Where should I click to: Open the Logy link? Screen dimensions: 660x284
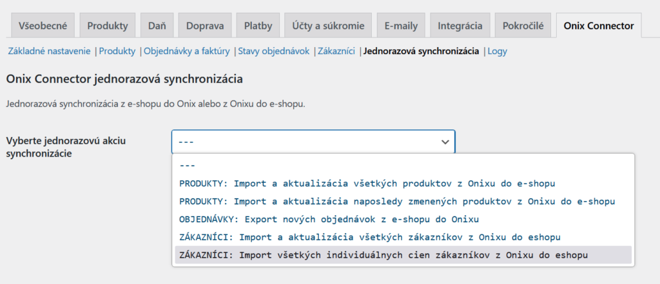[x=497, y=51]
